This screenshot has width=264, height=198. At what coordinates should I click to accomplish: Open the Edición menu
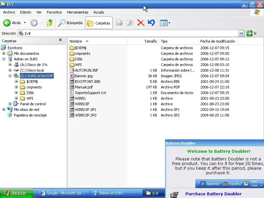pos(26,12)
